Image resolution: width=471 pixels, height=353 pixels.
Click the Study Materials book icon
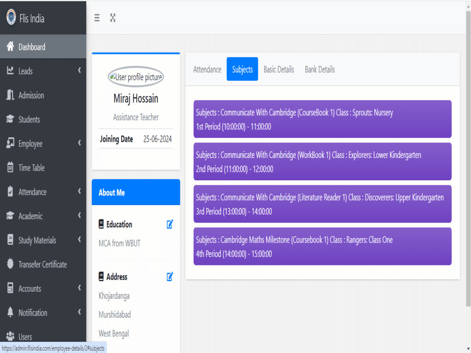10,240
